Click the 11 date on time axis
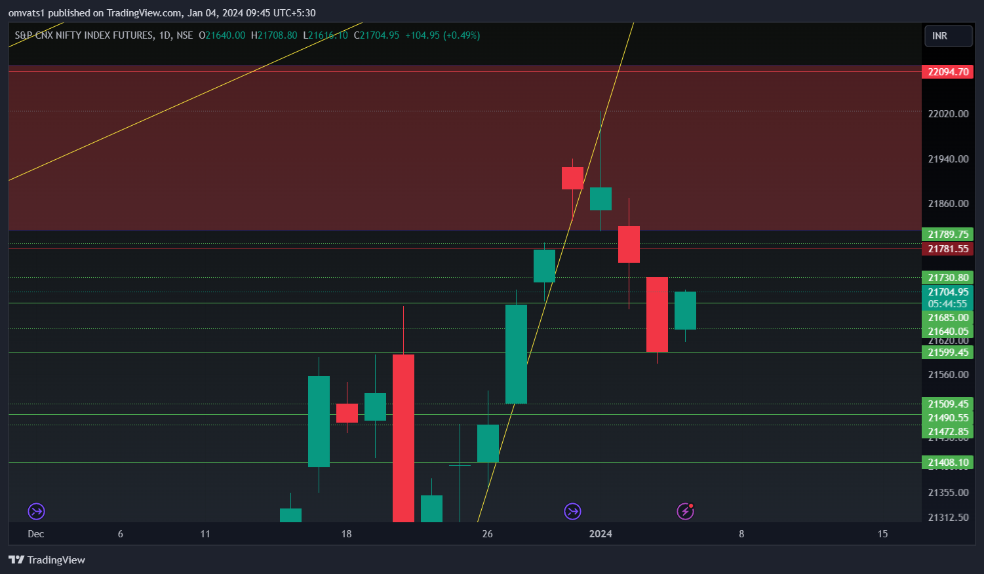The height and width of the screenshot is (574, 984). click(x=205, y=534)
